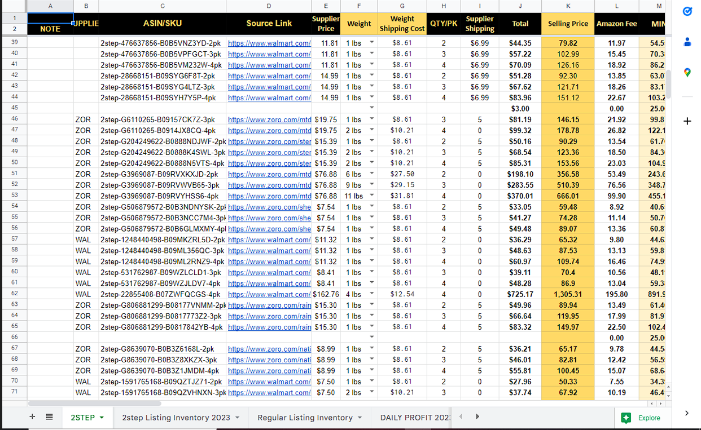Expand Weight dropdown in row 53
The height and width of the screenshot is (430, 701).
click(371, 196)
